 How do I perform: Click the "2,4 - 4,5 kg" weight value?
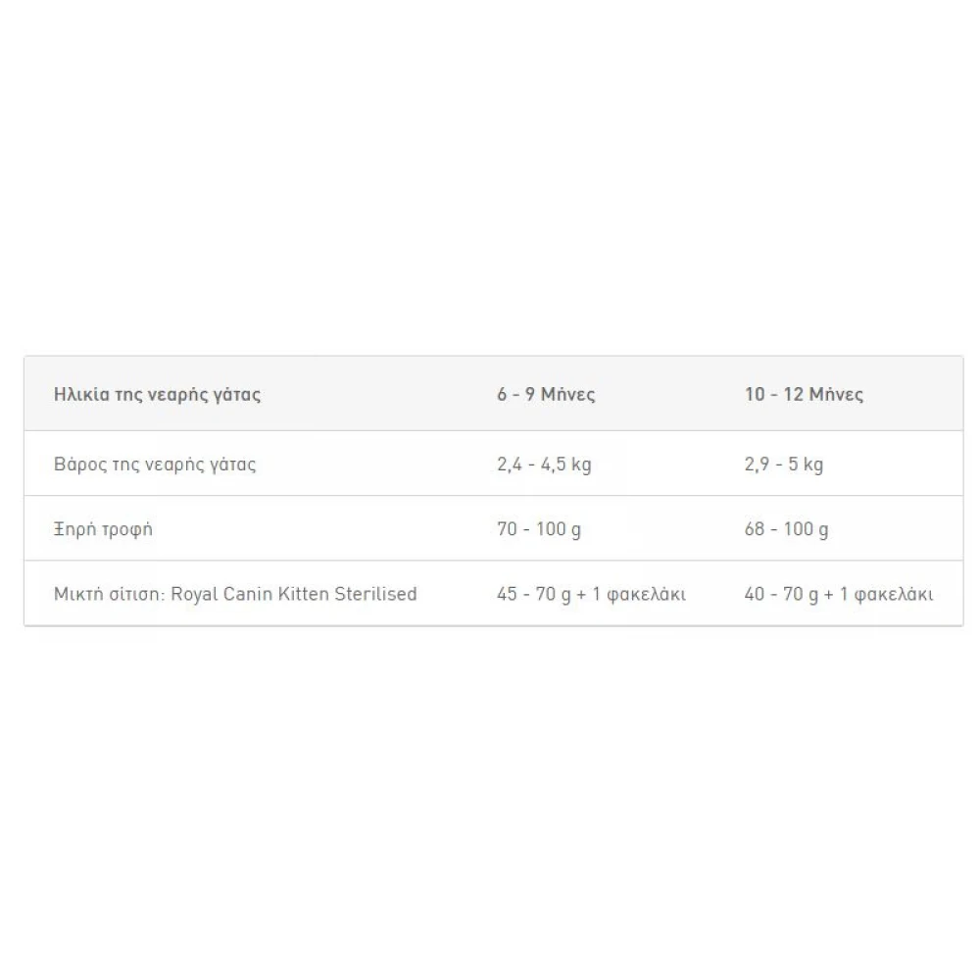click(544, 465)
